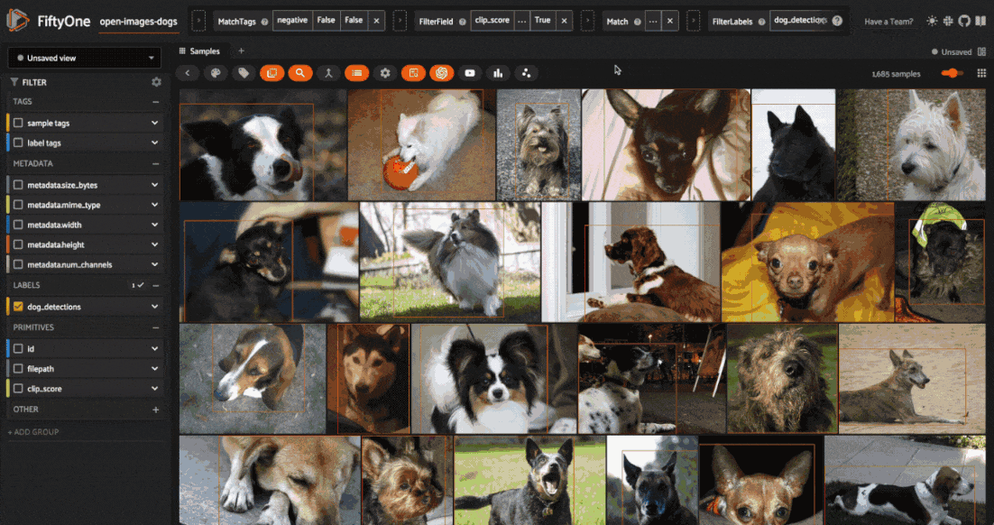Image resolution: width=994 pixels, height=525 pixels.
Task: Open the sort by similarity search icon
Action: tap(299, 73)
